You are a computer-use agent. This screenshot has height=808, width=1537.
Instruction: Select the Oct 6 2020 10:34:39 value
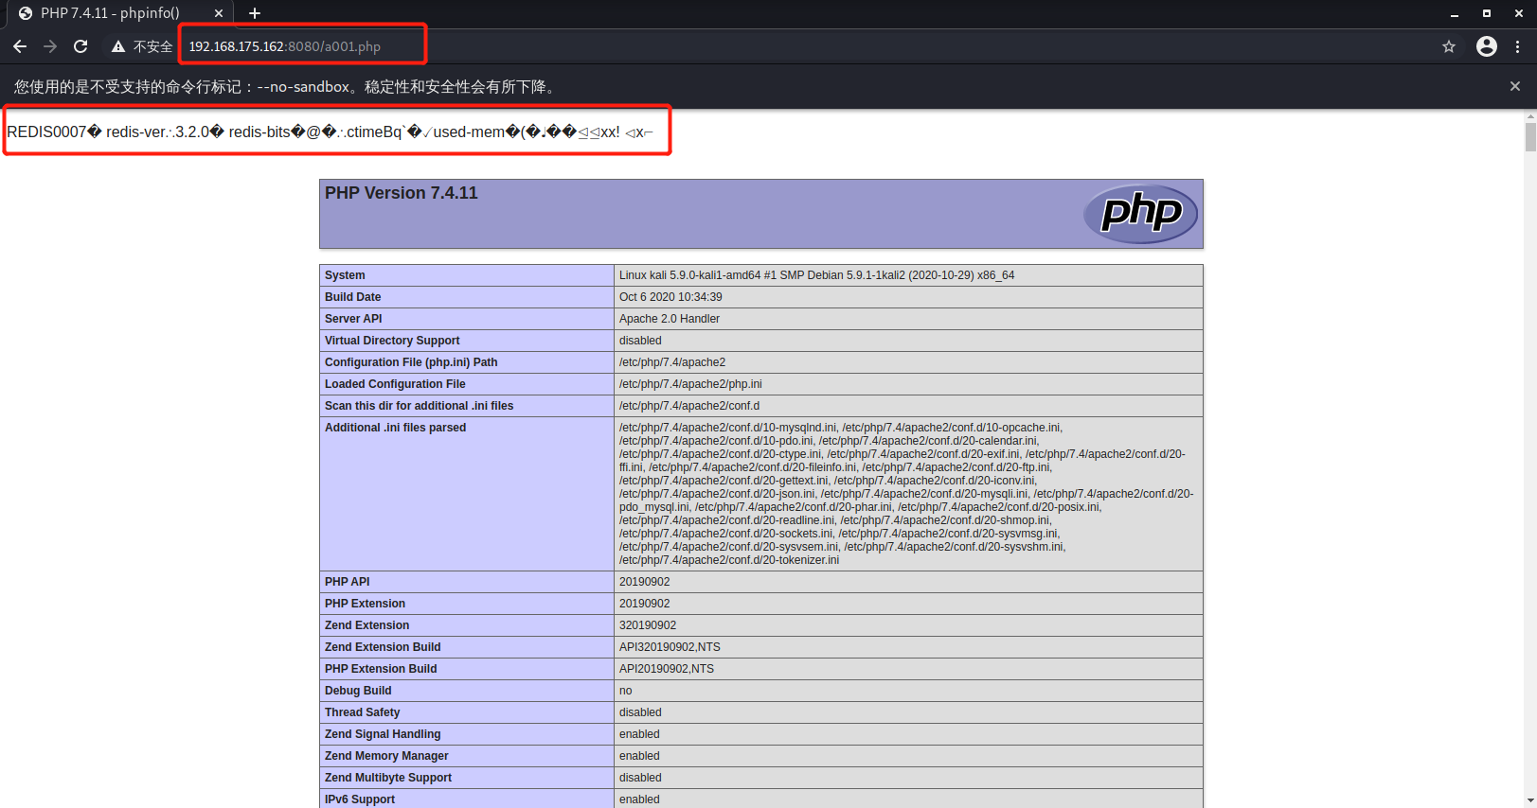tap(670, 297)
